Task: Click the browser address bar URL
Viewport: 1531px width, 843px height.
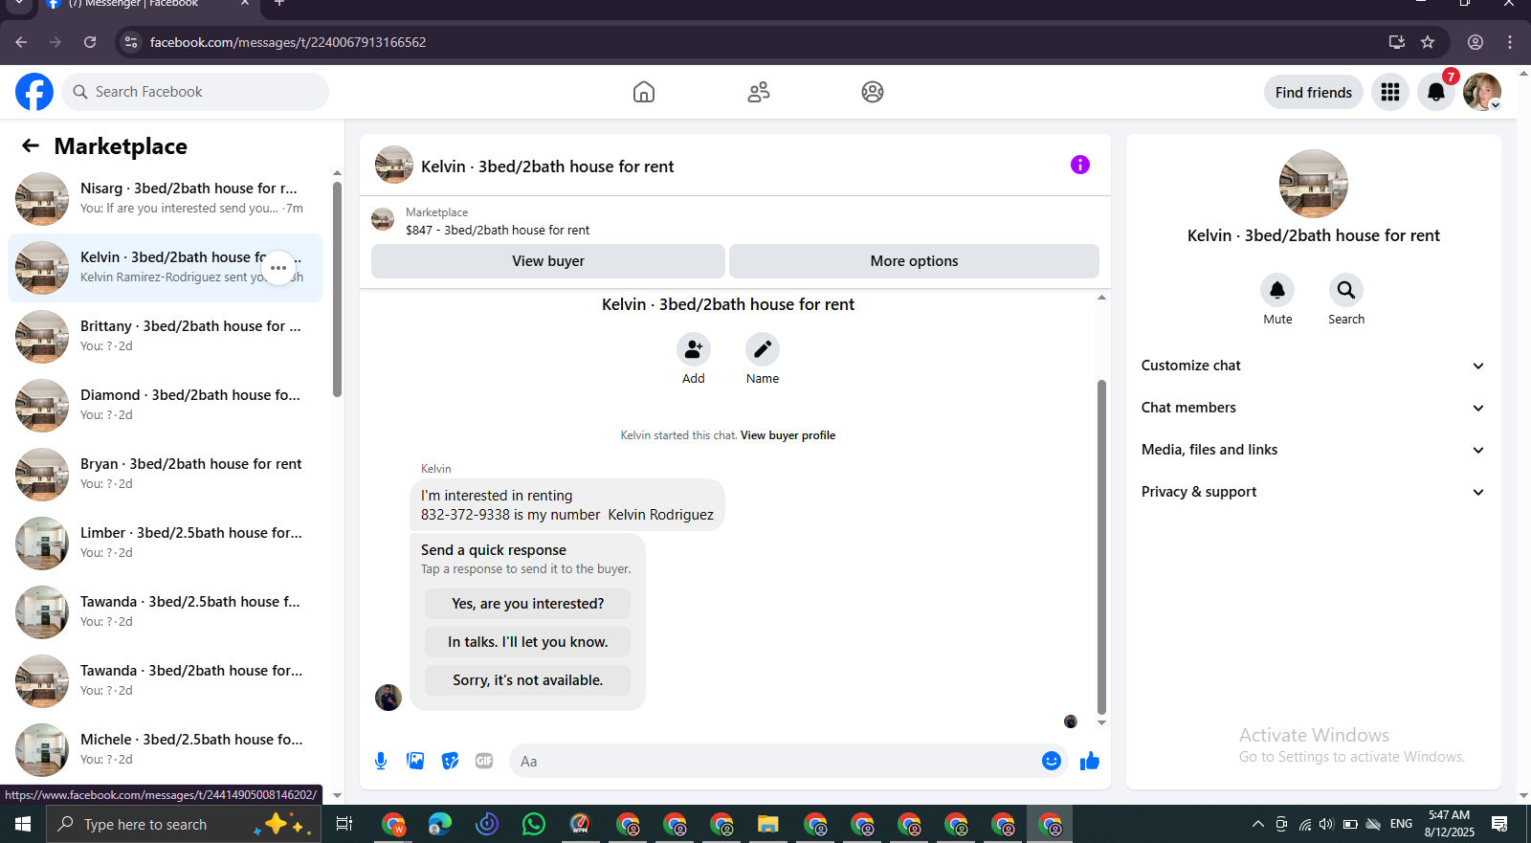Action: 288,42
